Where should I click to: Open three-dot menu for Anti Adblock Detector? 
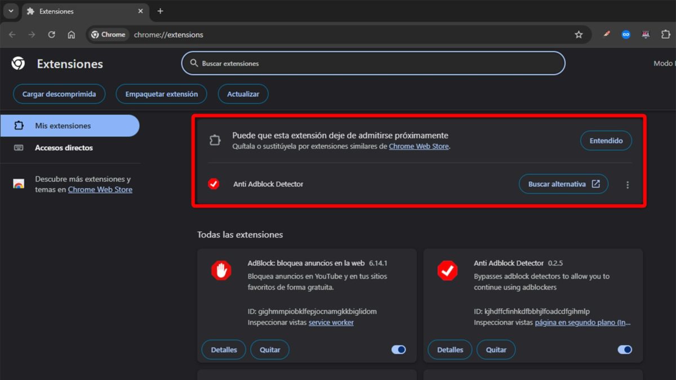click(x=628, y=185)
